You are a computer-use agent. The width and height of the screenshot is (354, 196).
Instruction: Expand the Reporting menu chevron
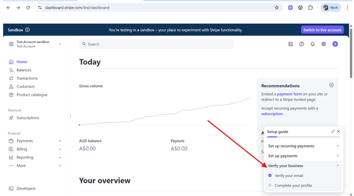60,157
